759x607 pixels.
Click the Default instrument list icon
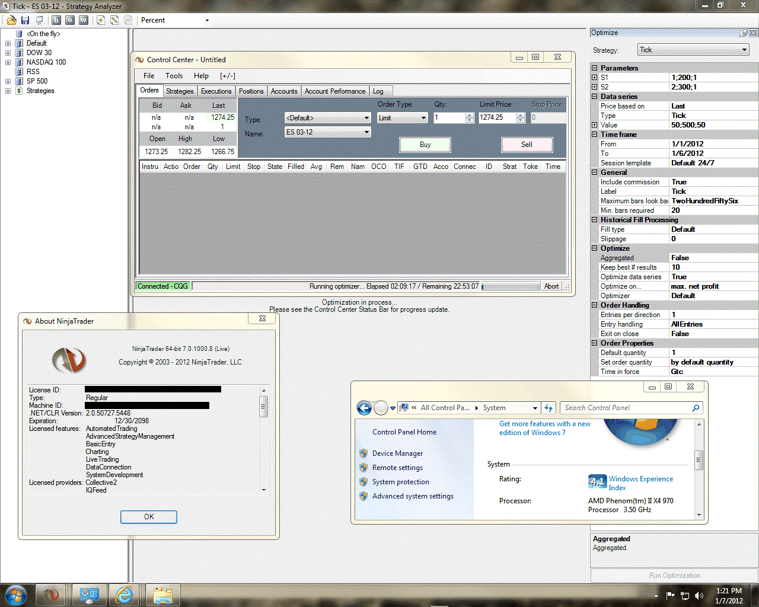point(19,43)
